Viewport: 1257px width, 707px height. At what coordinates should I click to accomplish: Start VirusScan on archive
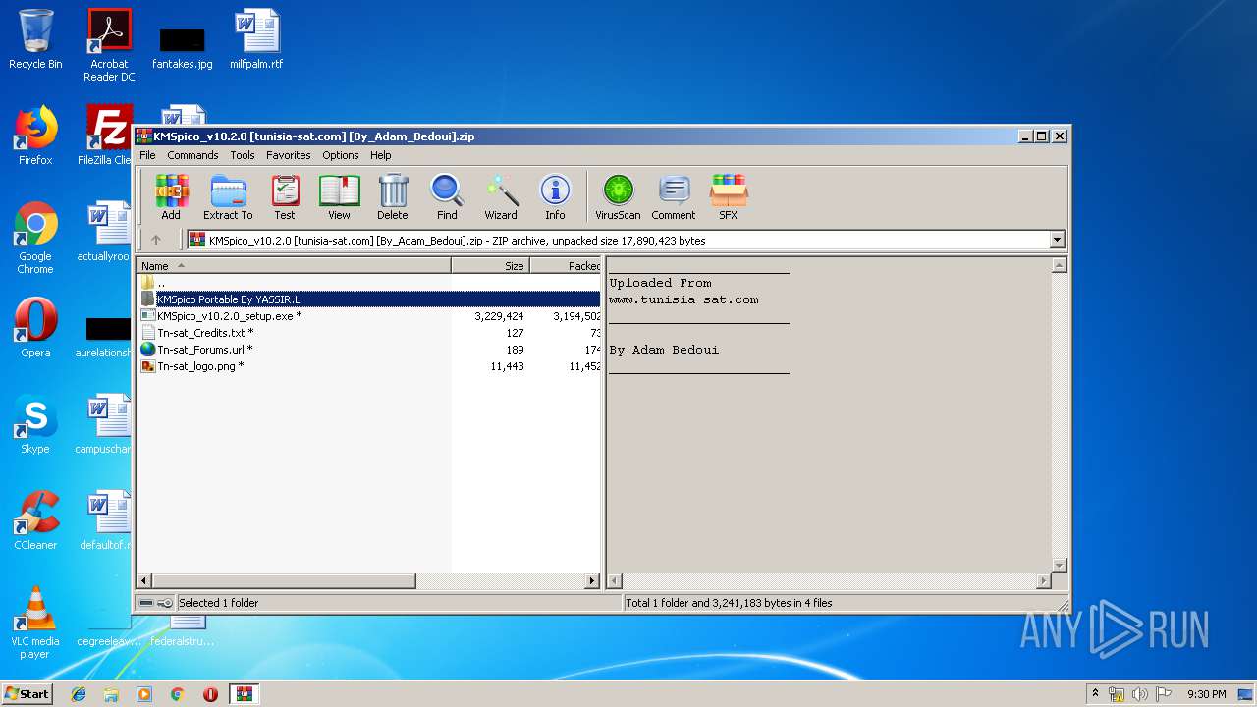(618, 197)
